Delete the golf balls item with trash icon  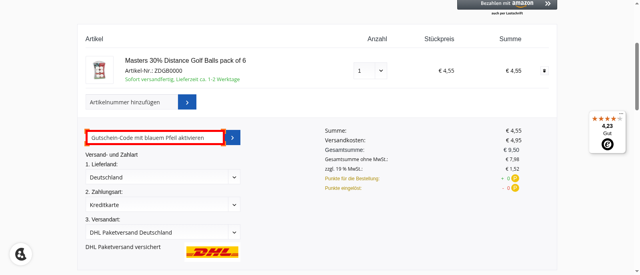[544, 71]
